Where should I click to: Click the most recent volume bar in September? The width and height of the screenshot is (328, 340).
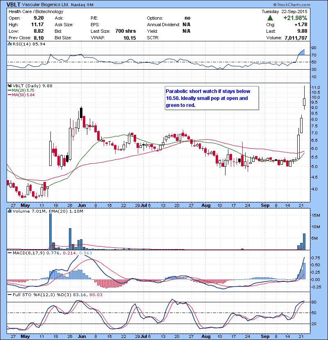point(304,242)
